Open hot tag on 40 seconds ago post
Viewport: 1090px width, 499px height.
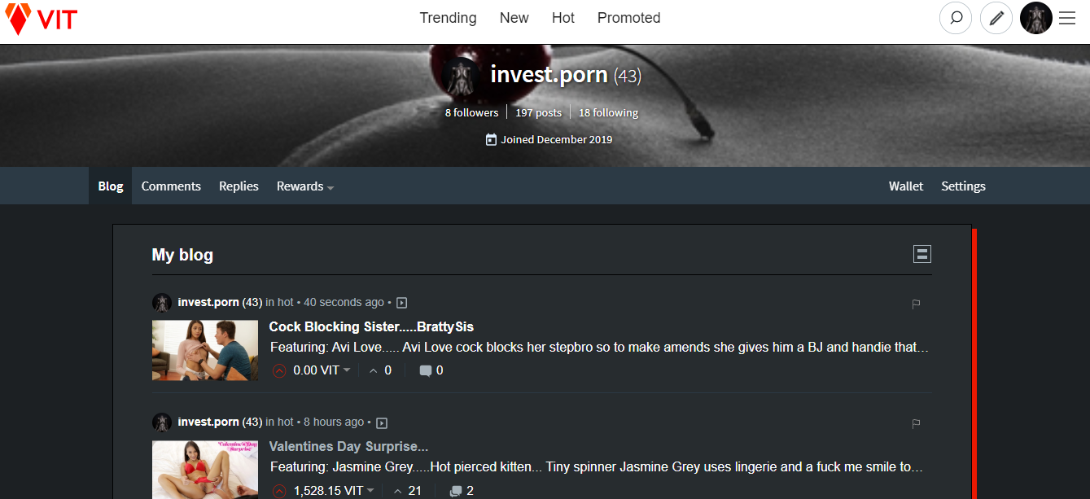click(286, 302)
